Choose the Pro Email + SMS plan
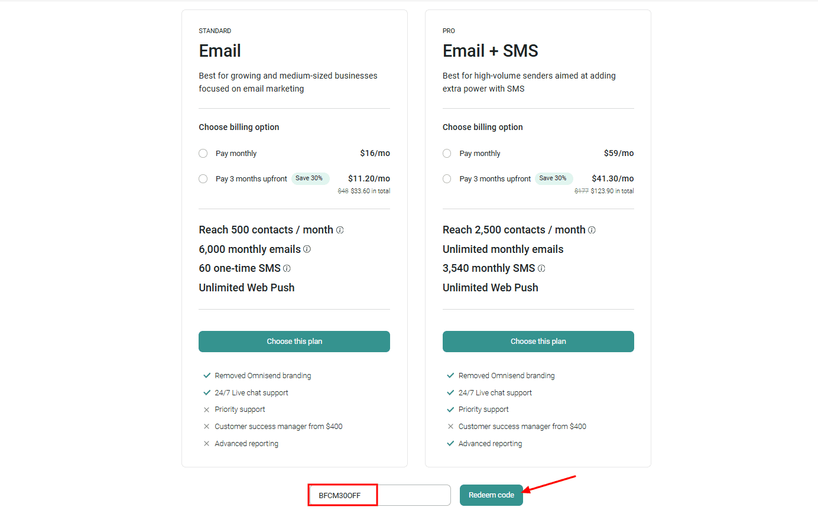The height and width of the screenshot is (520, 818). (538, 342)
